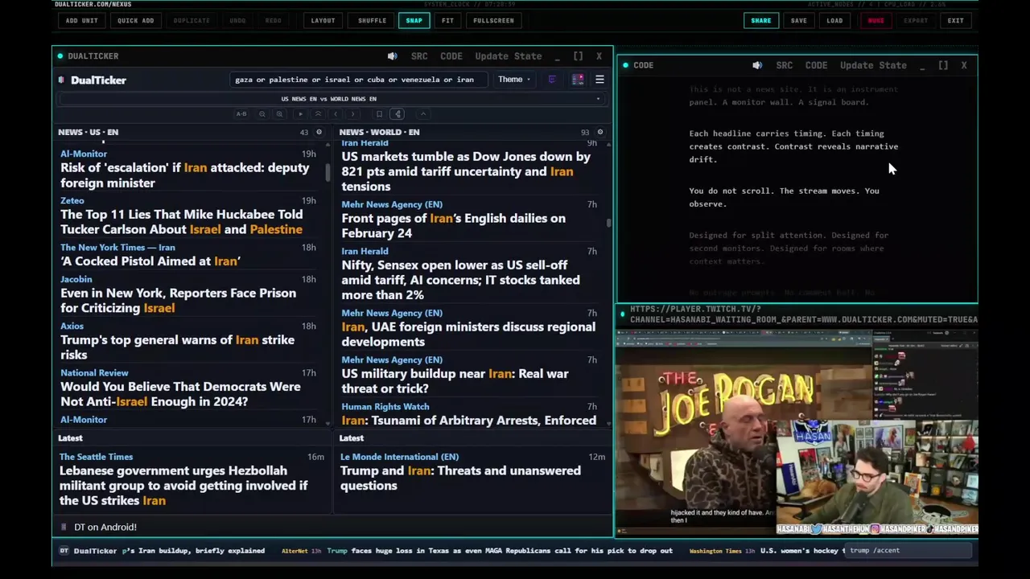
Task: Go to next with the right chevron icon
Action: click(352, 114)
